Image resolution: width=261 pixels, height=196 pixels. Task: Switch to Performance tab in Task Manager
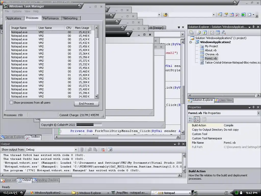pyautogui.click(x=51, y=18)
